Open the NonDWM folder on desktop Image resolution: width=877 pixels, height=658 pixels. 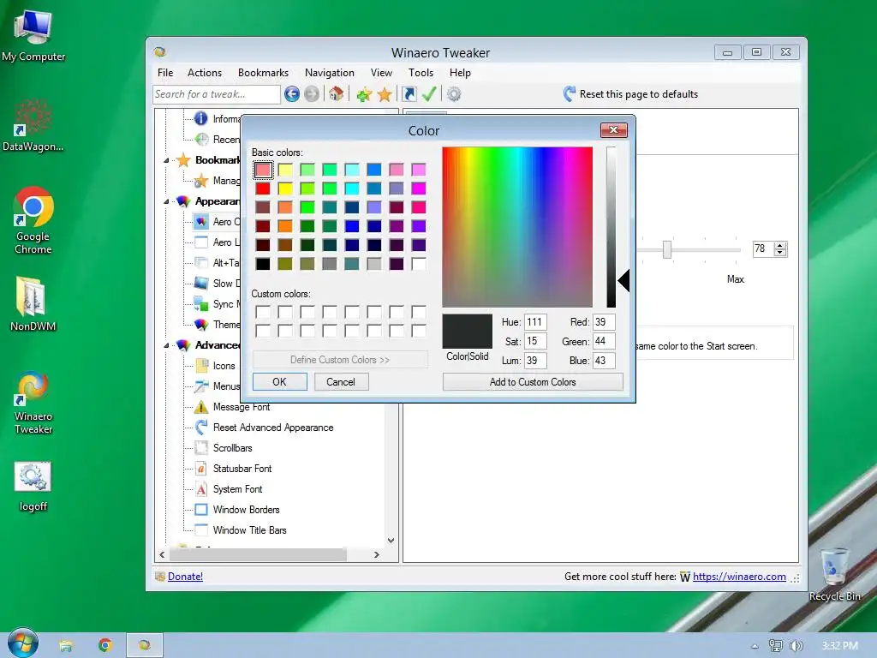pos(33,304)
